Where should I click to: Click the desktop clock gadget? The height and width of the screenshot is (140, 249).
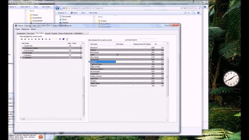pyautogui.click(x=231, y=79)
